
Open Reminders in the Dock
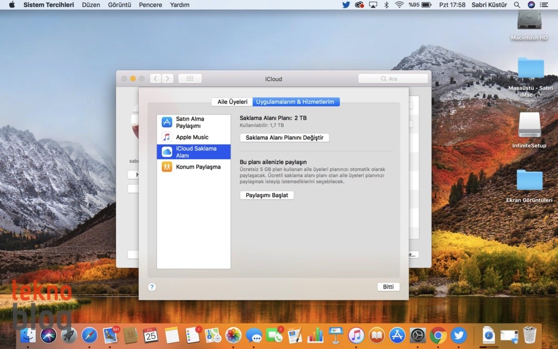pos(192,335)
